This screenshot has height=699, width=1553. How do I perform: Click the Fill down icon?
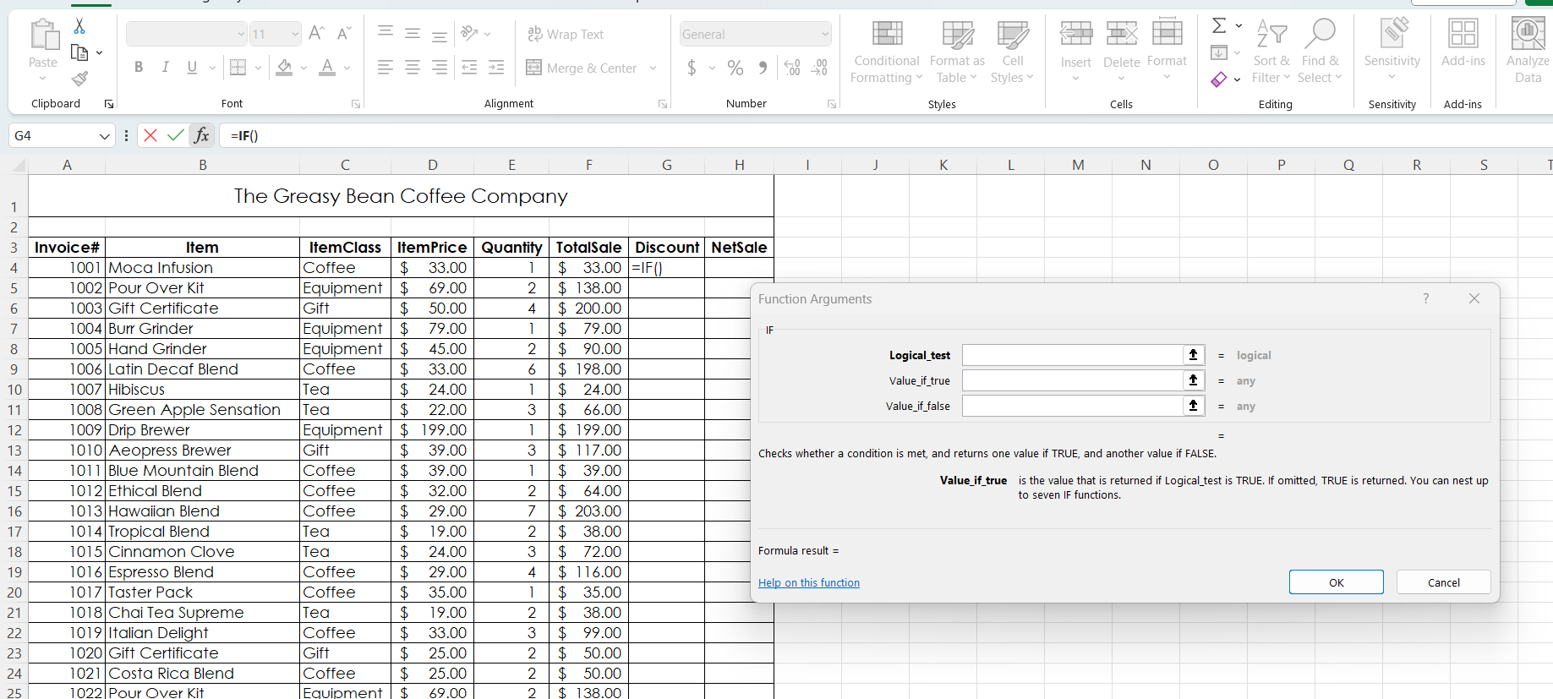coord(1219,52)
